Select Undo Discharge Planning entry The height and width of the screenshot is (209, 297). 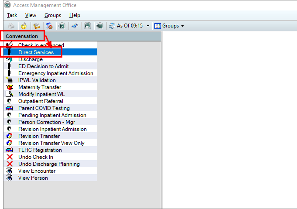click(49, 164)
